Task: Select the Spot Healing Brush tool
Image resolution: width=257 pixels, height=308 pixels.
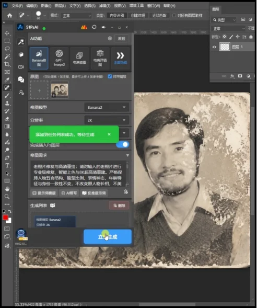Action: [7, 88]
